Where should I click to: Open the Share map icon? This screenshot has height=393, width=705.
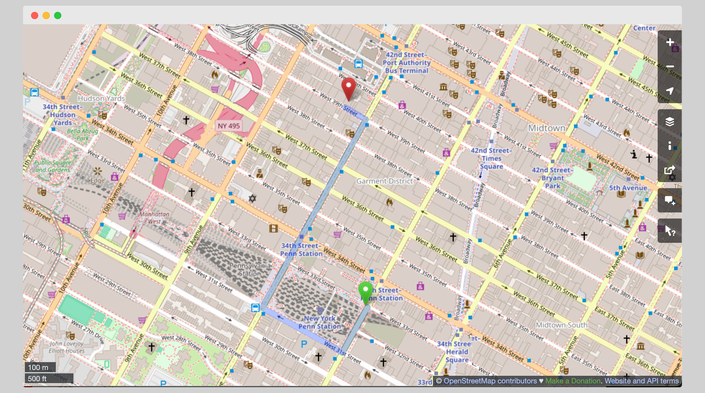670,170
